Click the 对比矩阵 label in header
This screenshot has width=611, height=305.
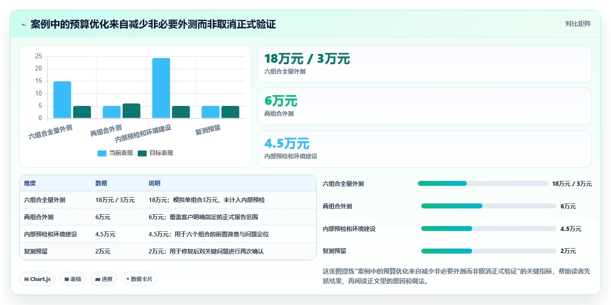click(578, 24)
